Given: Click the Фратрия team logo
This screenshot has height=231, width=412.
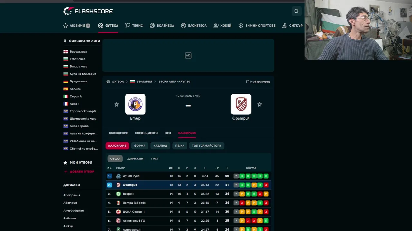Looking at the screenshot, I should 241,104.
